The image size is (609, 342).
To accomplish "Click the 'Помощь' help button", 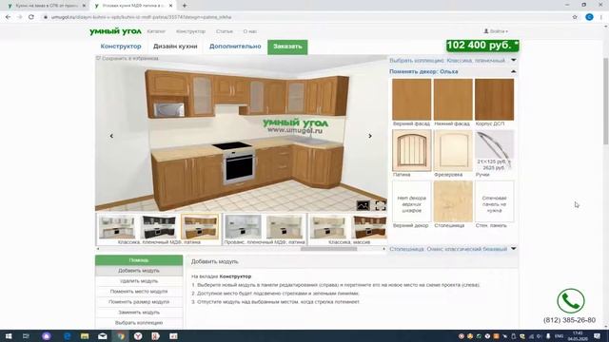I will (139, 260).
